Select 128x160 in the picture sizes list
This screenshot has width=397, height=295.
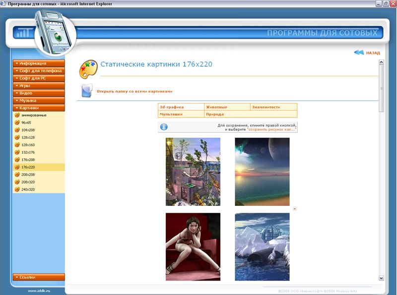(x=28, y=145)
